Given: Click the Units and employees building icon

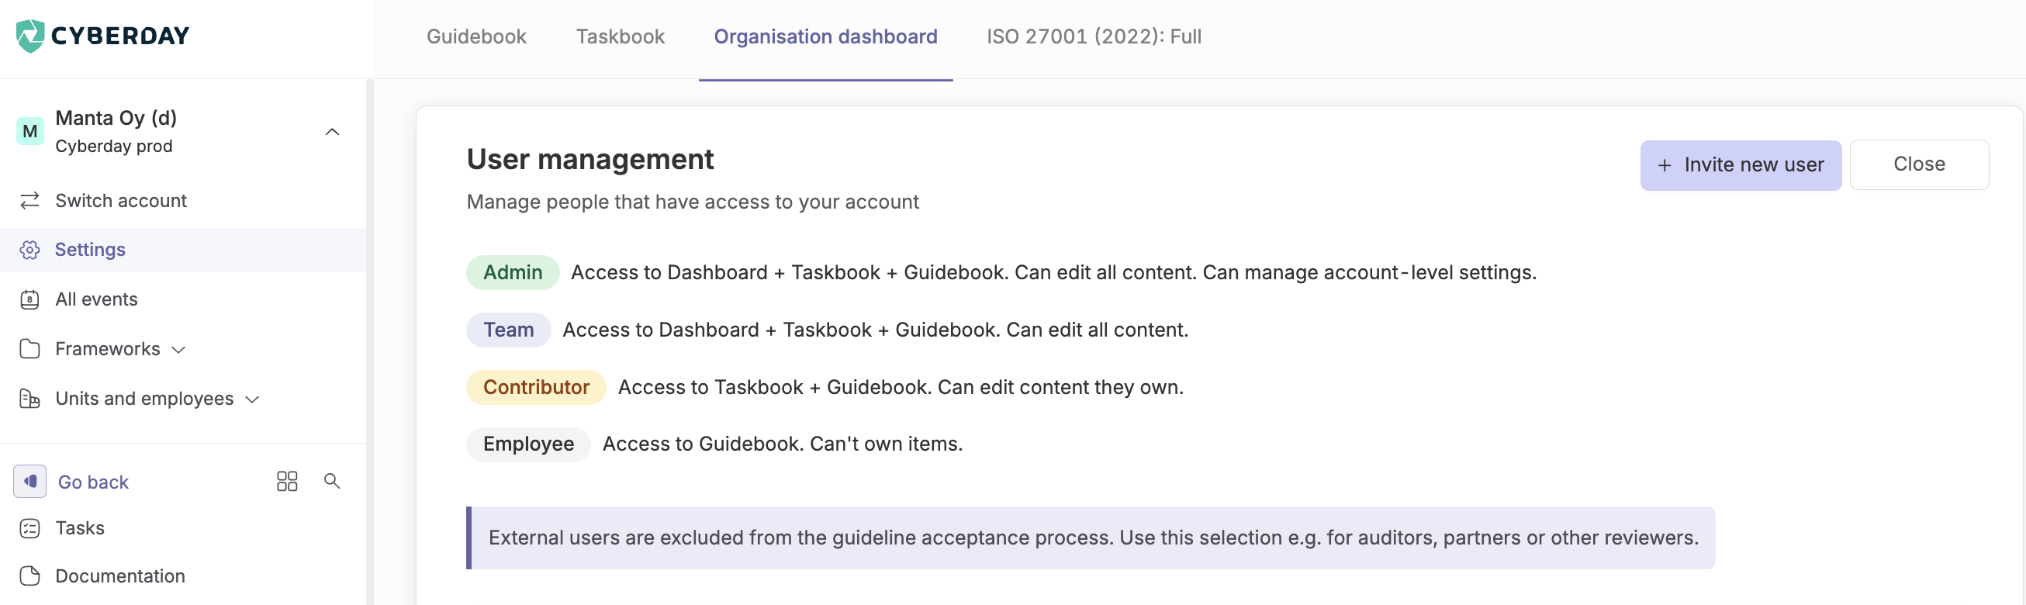Looking at the screenshot, I should pyautogui.click(x=30, y=399).
